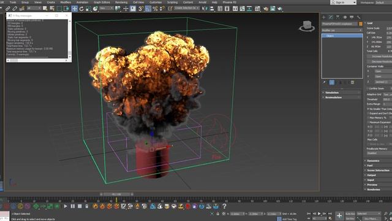Image resolution: width=392 pixels, height=221 pixels.
Task: Open the Create Selection Set dropdown
Action: [186, 8]
